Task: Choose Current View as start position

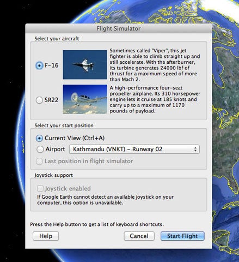Action: pos(39,138)
